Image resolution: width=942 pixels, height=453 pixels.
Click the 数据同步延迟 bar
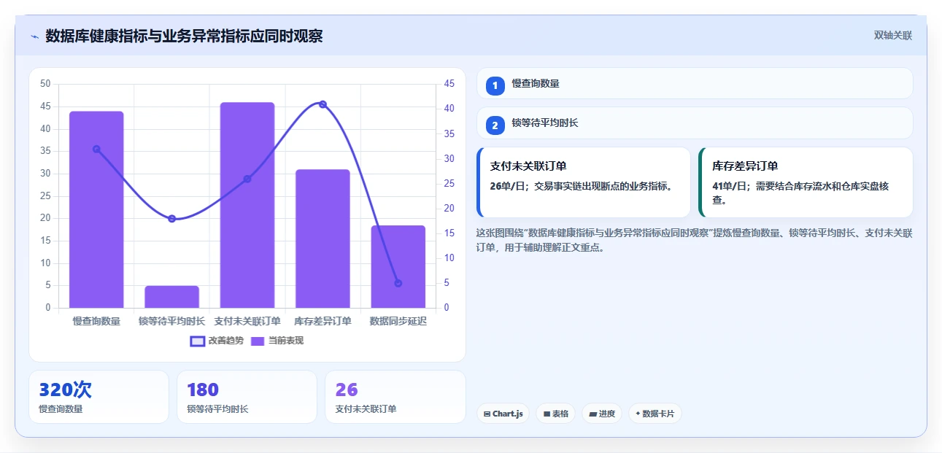tap(398, 266)
